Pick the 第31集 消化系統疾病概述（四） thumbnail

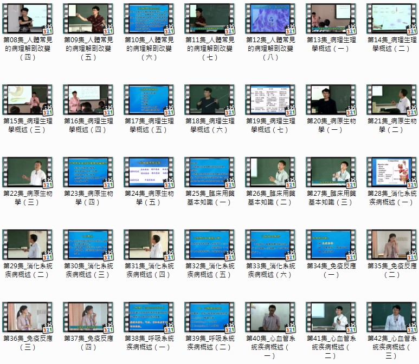pyautogui.click(x=149, y=246)
